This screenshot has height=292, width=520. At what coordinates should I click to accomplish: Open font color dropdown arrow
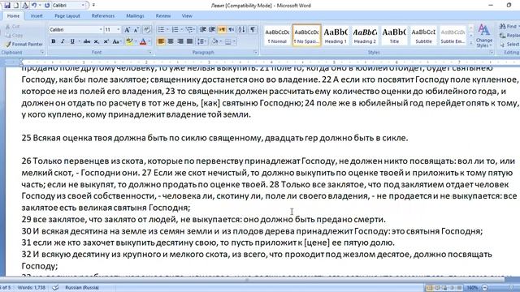[149, 41]
